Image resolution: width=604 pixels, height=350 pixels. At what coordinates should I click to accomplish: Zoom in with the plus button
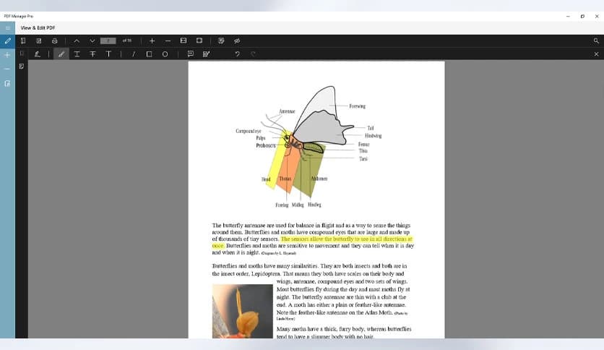152,40
